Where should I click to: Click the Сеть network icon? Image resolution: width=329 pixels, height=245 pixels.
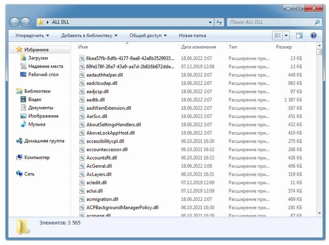point(19,173)
